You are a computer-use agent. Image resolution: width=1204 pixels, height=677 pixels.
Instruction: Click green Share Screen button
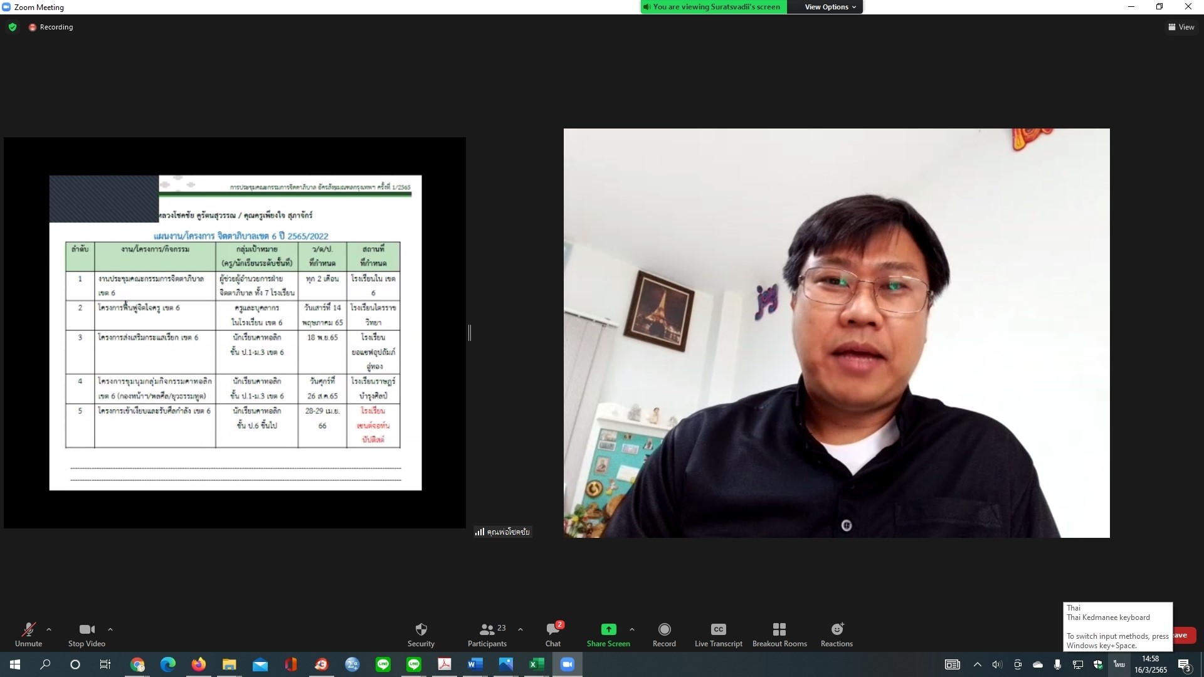pos(608,634)
